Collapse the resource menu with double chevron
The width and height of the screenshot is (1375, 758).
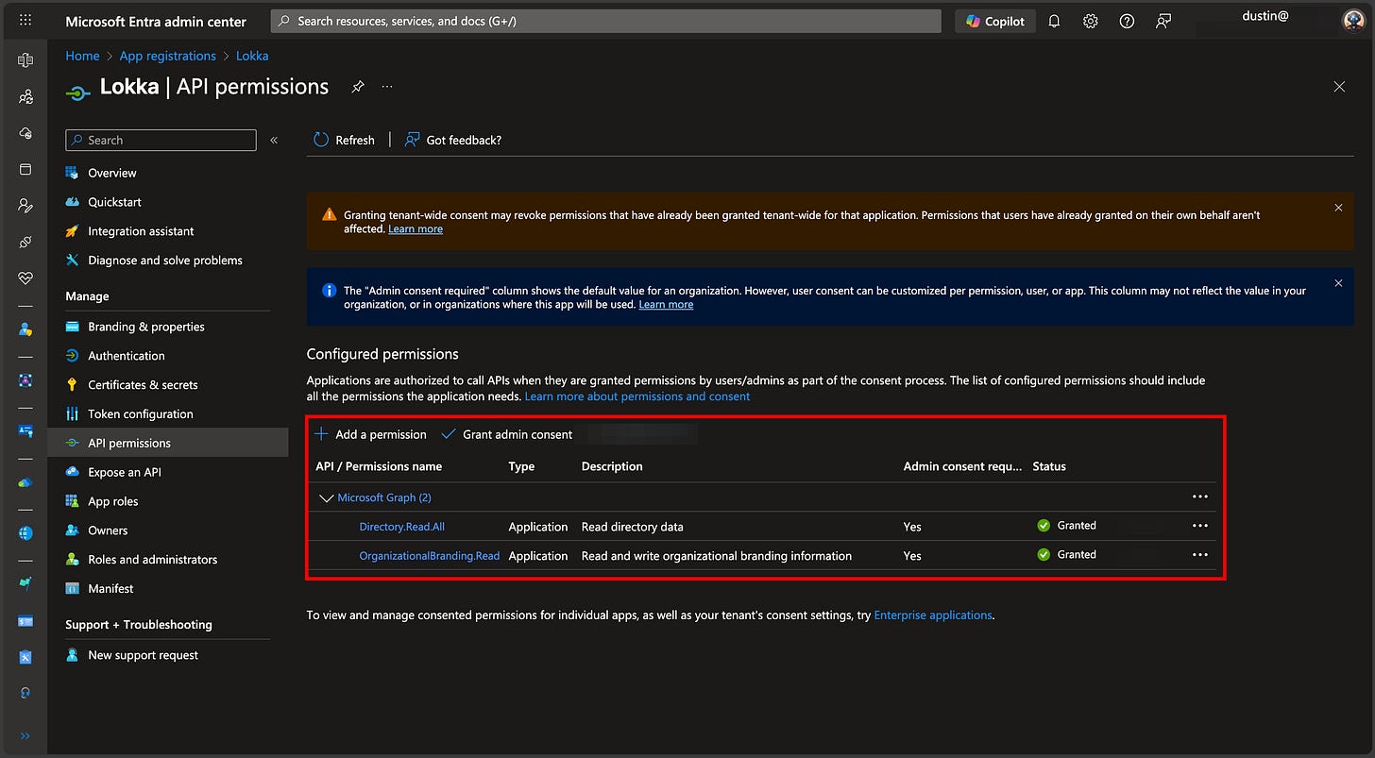click(x=274, y=140)
